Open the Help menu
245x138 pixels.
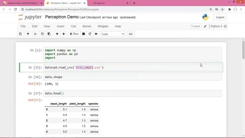[118, 26]
